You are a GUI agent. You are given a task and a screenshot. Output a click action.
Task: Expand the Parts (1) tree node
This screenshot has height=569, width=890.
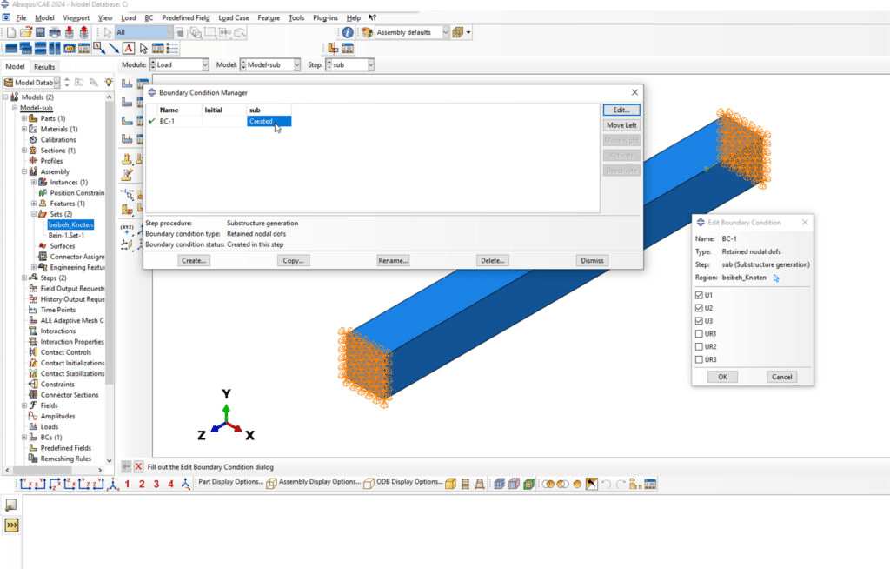pyautogui.click(x=23, y=118)
